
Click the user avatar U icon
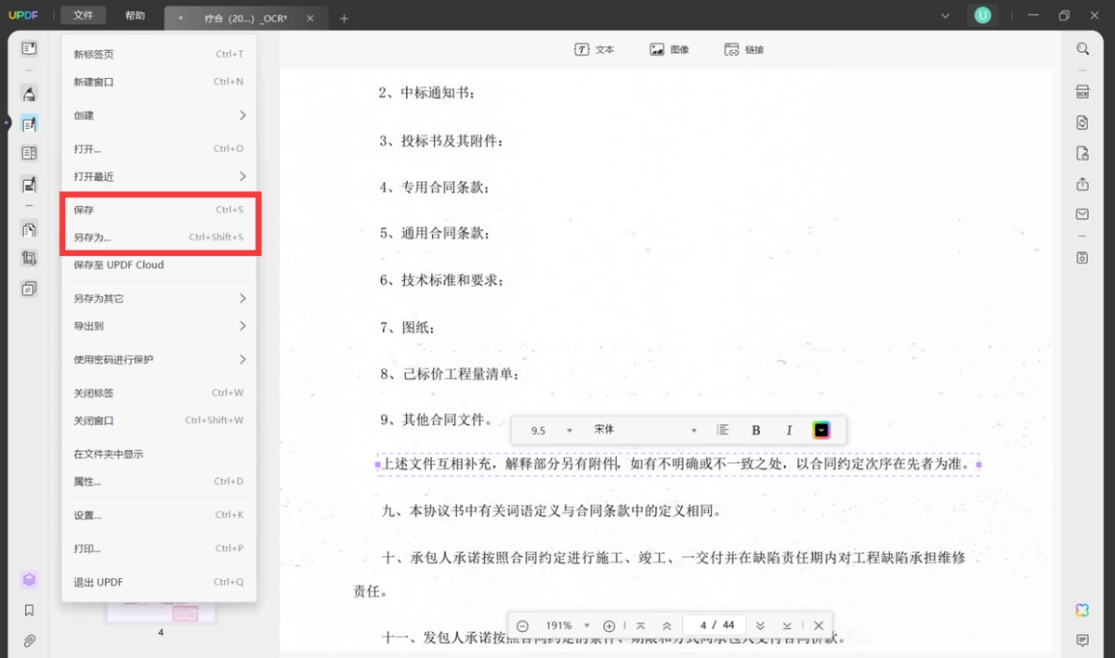tap(982, 15)
